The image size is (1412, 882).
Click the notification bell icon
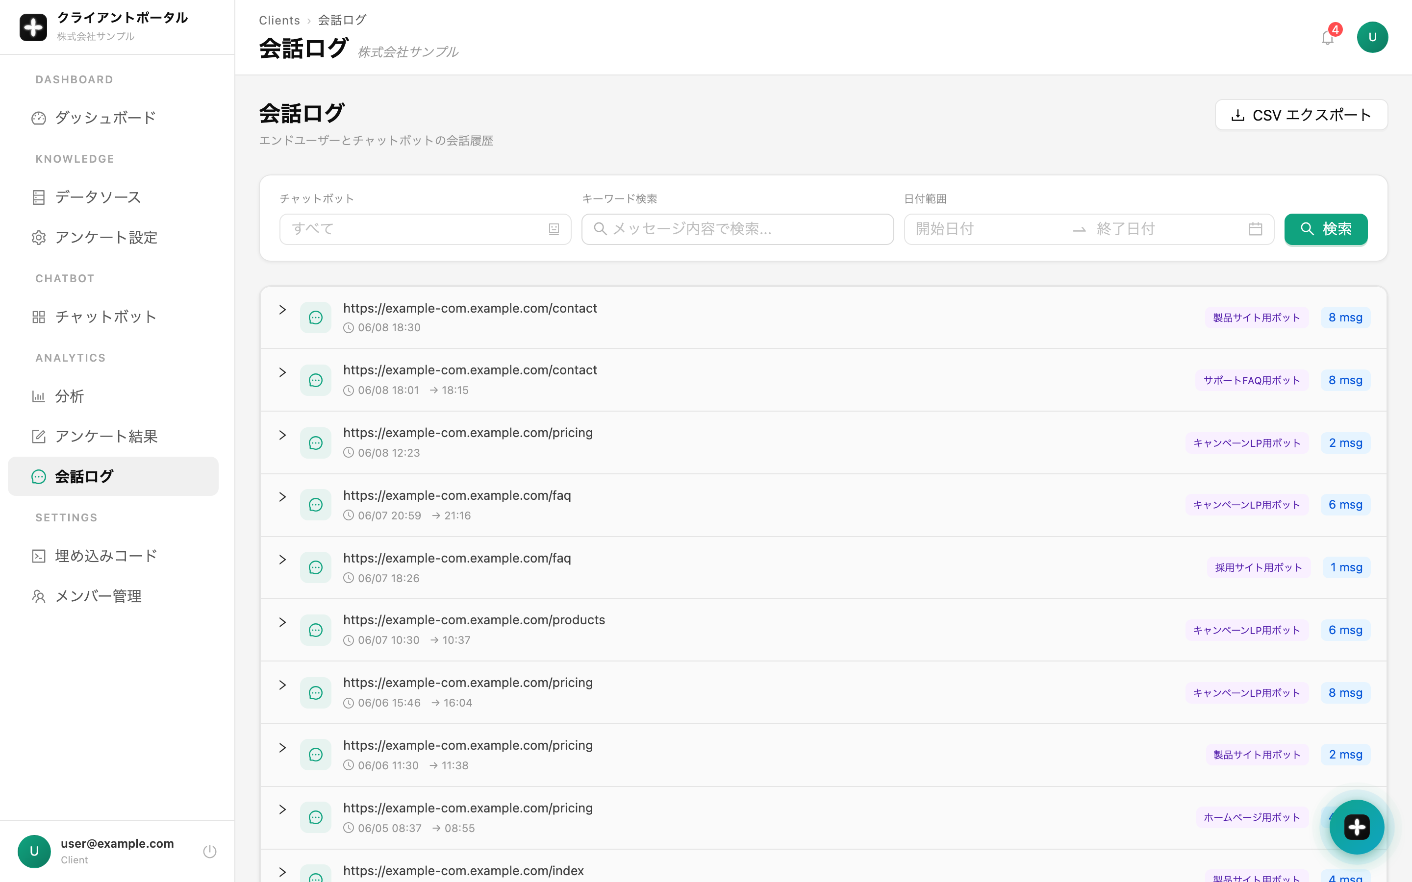point(1327,38)
